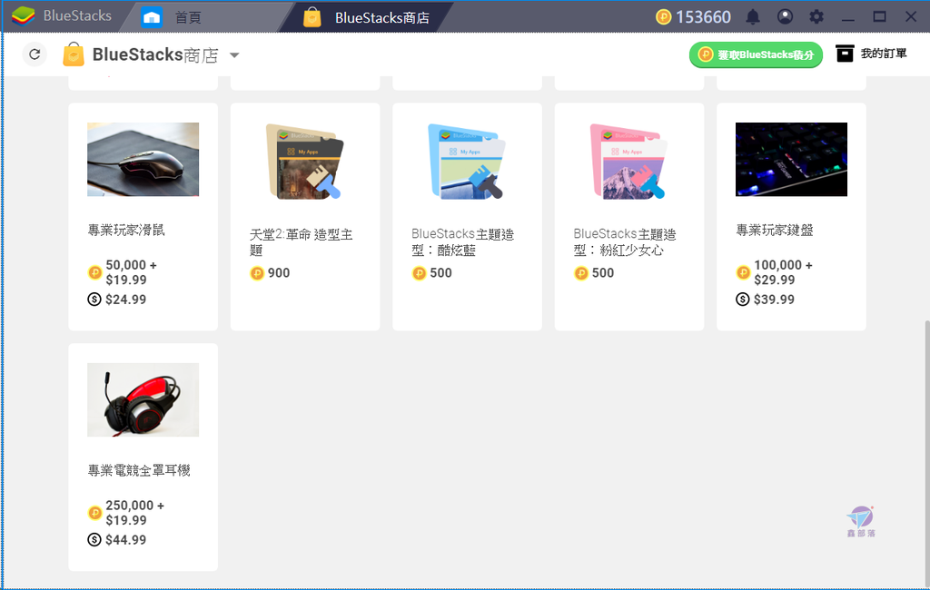The width and height of the screenshot is (930, 590).
Task: Select the 專業玩家鍵盤 product title
Action: pos(775,230)
